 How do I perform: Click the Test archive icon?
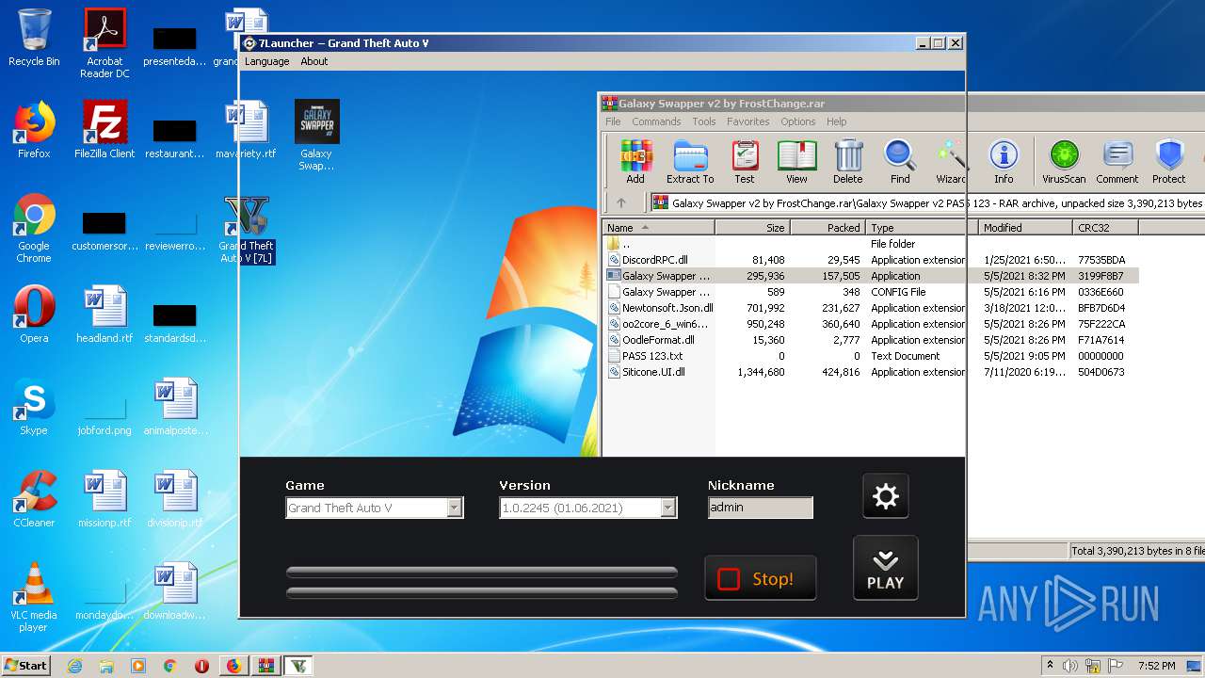[745, 161]
